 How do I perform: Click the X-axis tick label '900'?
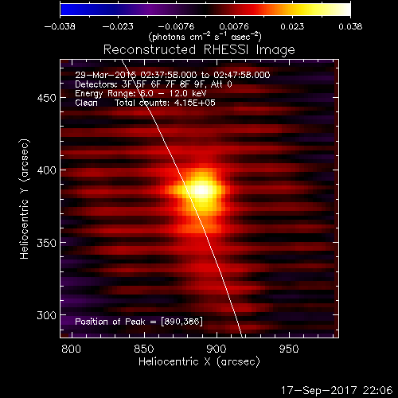217,349
